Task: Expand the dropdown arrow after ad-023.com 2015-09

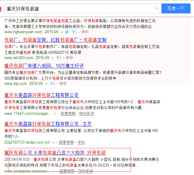Action: click(53, 58)
